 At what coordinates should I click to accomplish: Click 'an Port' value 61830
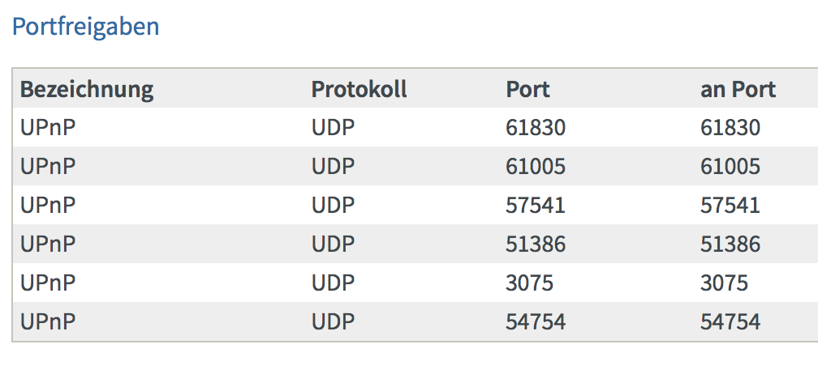(x=730, y=127)
